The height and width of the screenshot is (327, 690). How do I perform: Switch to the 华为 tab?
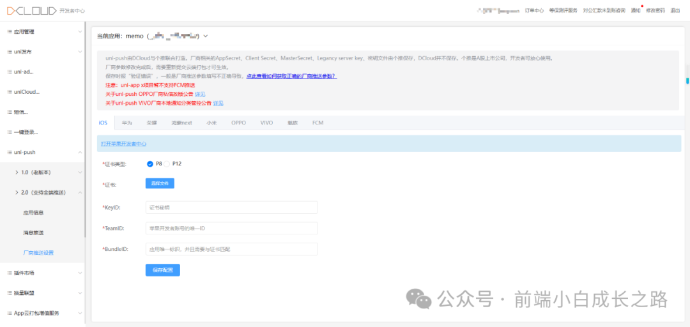[x=126, y=123]
